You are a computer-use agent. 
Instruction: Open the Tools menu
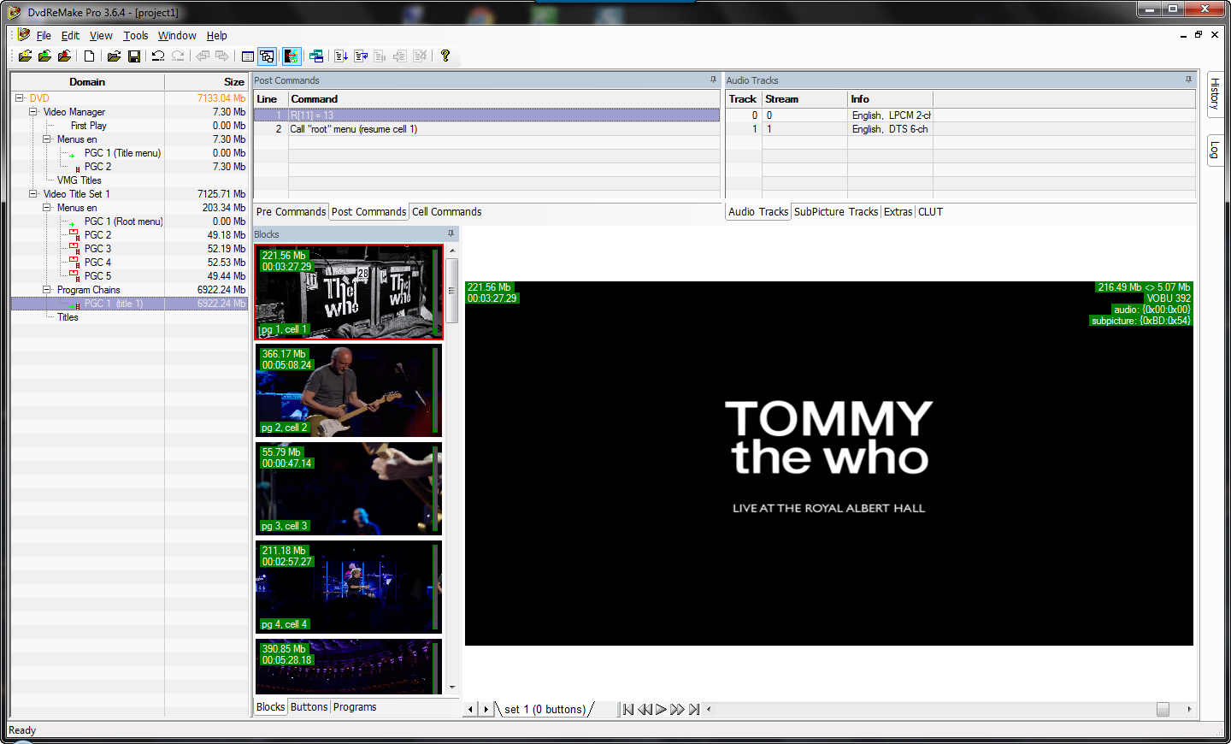point(135,36)
